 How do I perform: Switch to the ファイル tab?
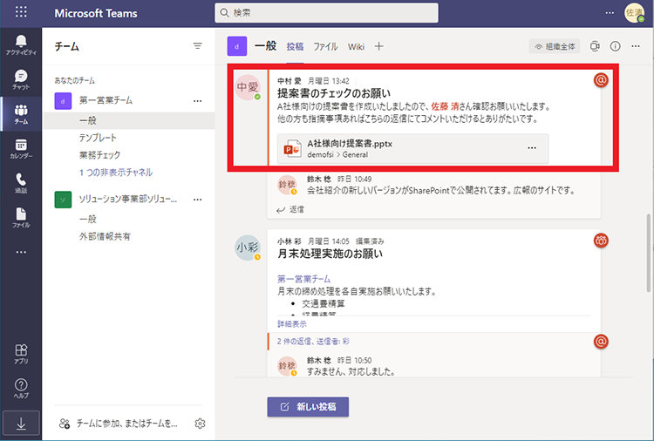pyautogui.click(x=325, y=47)
